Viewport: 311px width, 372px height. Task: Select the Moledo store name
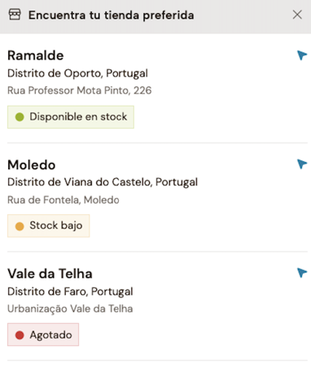pos(32,164)
